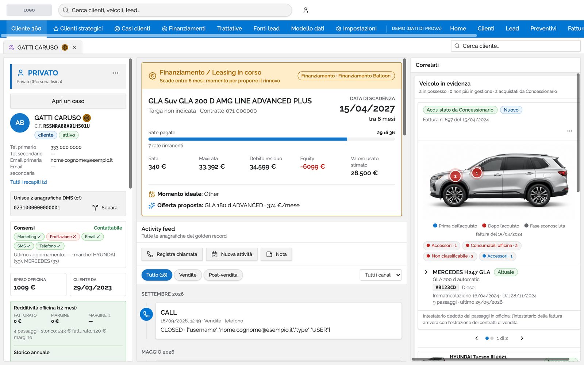Image resolution: width=584 pixels, height=365 pixels.
Task: Click magnifier icon in Cerca cliente field
Action: point(457,46)
